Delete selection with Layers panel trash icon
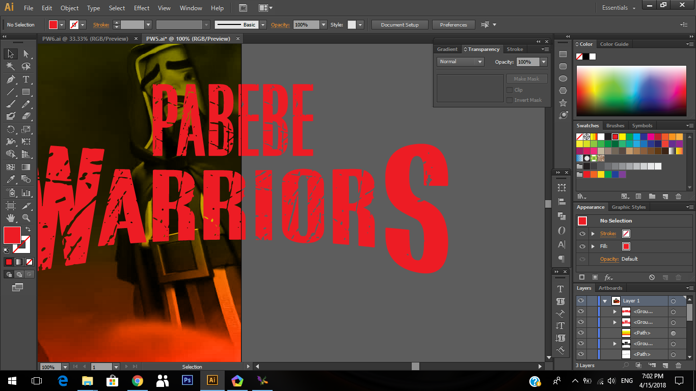The image size is (696, 391). point(678,365)
